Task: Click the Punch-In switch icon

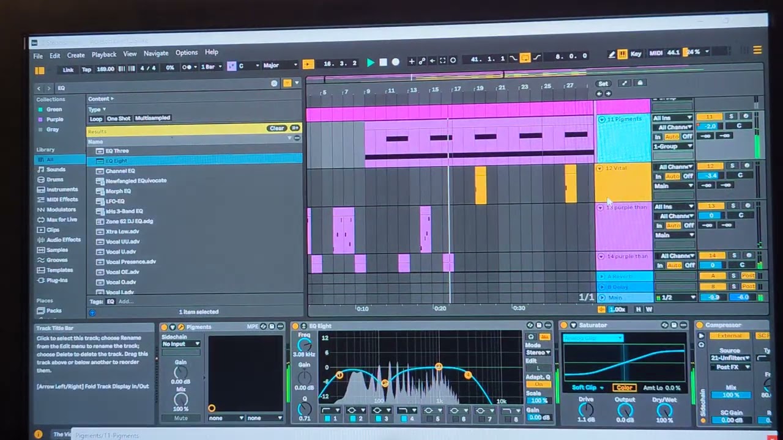Action: (x=513, y=59)
